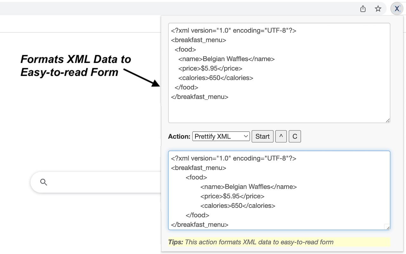Focus the bottom XML output box

click(317, 190)
